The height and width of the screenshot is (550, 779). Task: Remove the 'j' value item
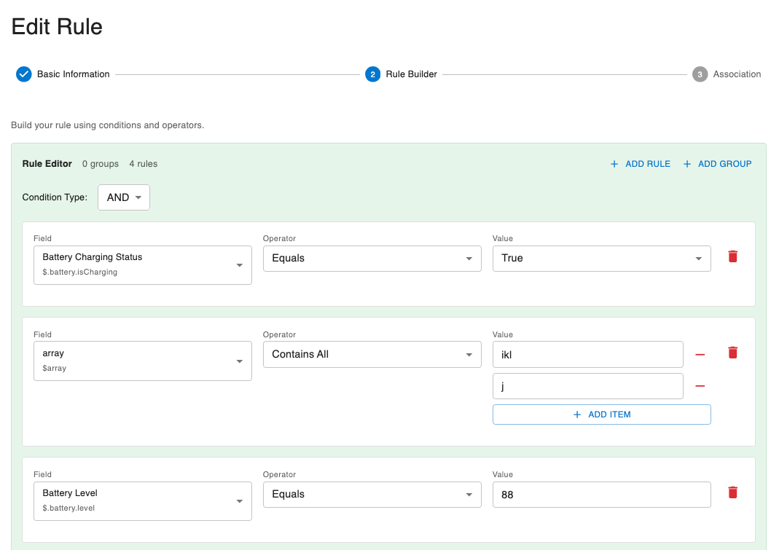(x=700, y=385)
